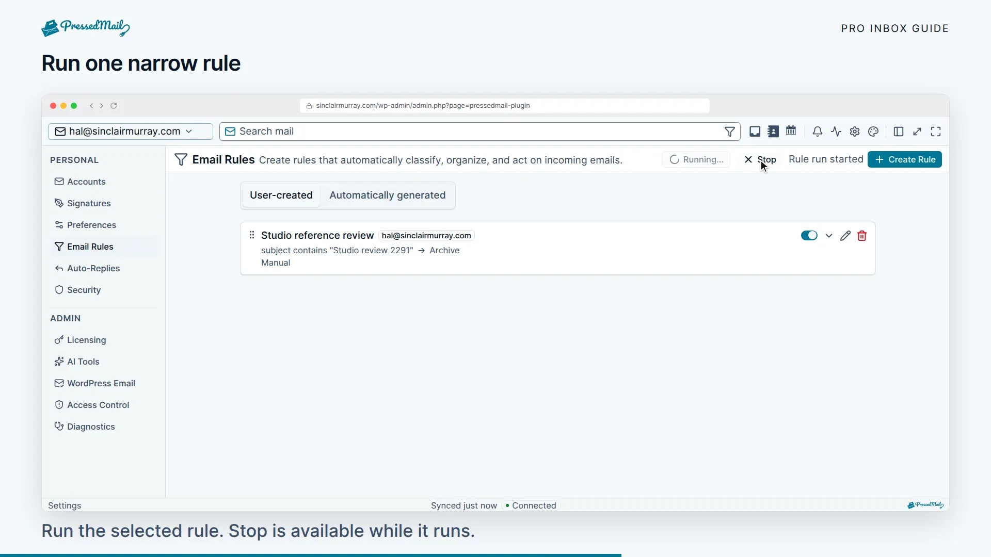Viewport: 991px width, 557px height.
Task: Click the Running... status button
Action: tap(696, 159)
